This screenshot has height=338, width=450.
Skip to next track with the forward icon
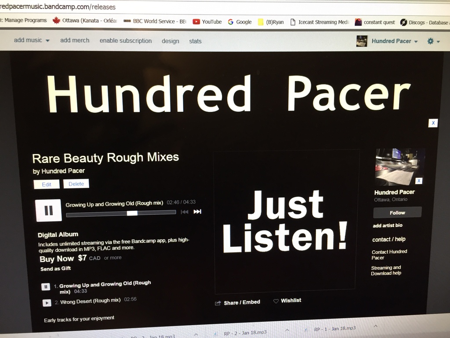197,212
